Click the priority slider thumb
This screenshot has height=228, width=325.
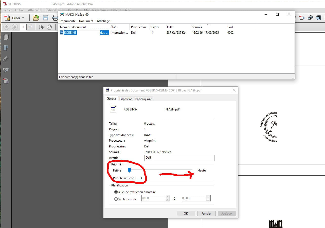coord(129,170)
